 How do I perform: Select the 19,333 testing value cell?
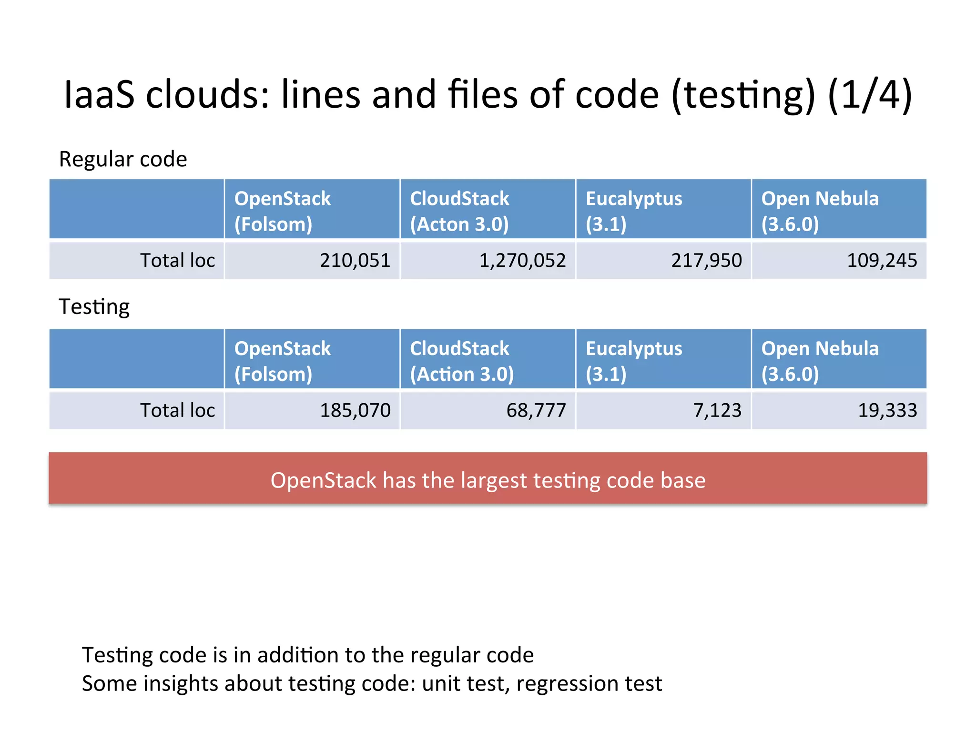click(x=839, y=410)
